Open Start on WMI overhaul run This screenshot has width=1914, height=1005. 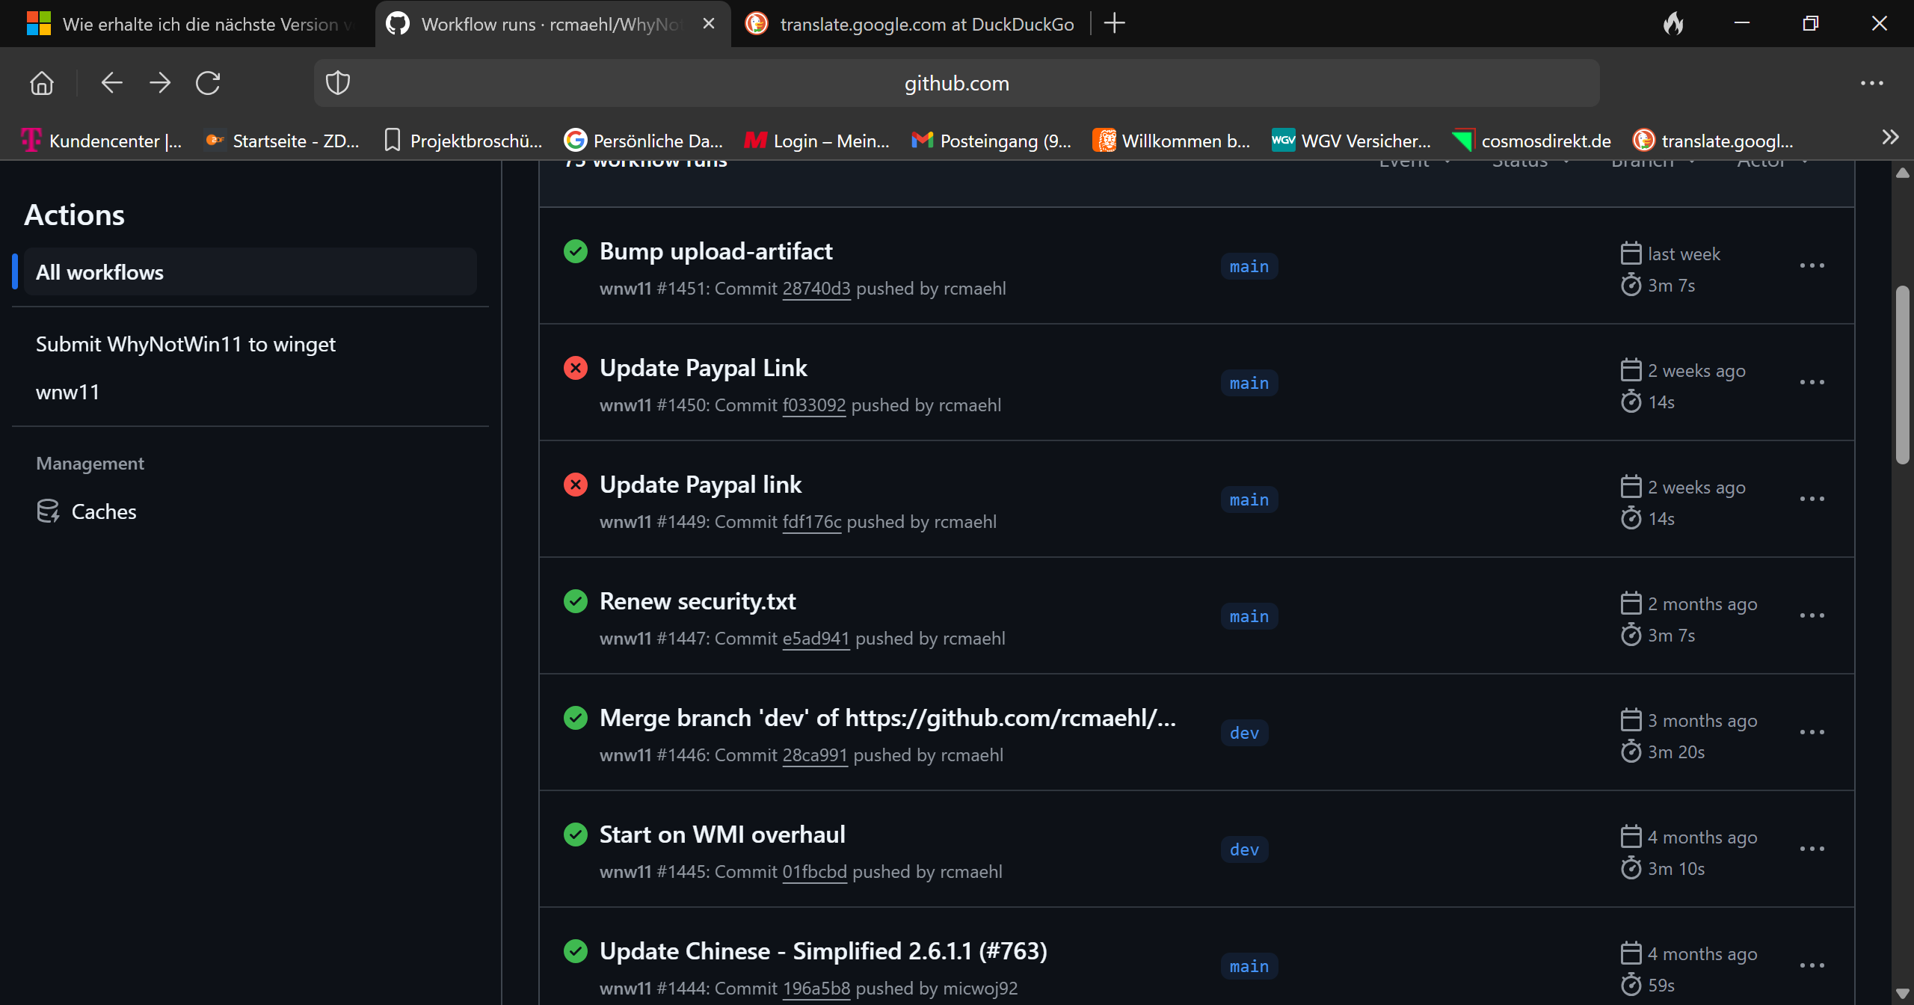722,835
